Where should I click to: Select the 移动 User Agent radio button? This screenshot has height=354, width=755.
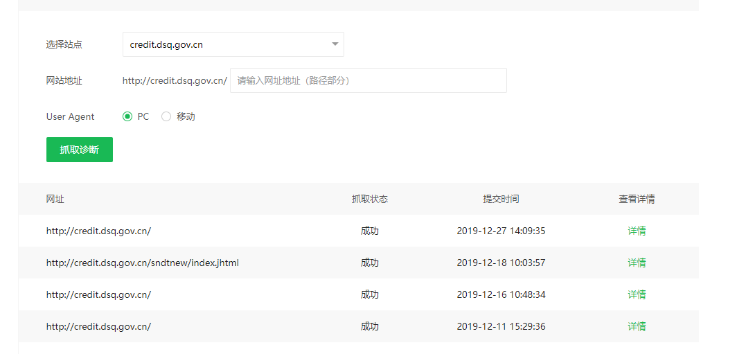(166, 116)
